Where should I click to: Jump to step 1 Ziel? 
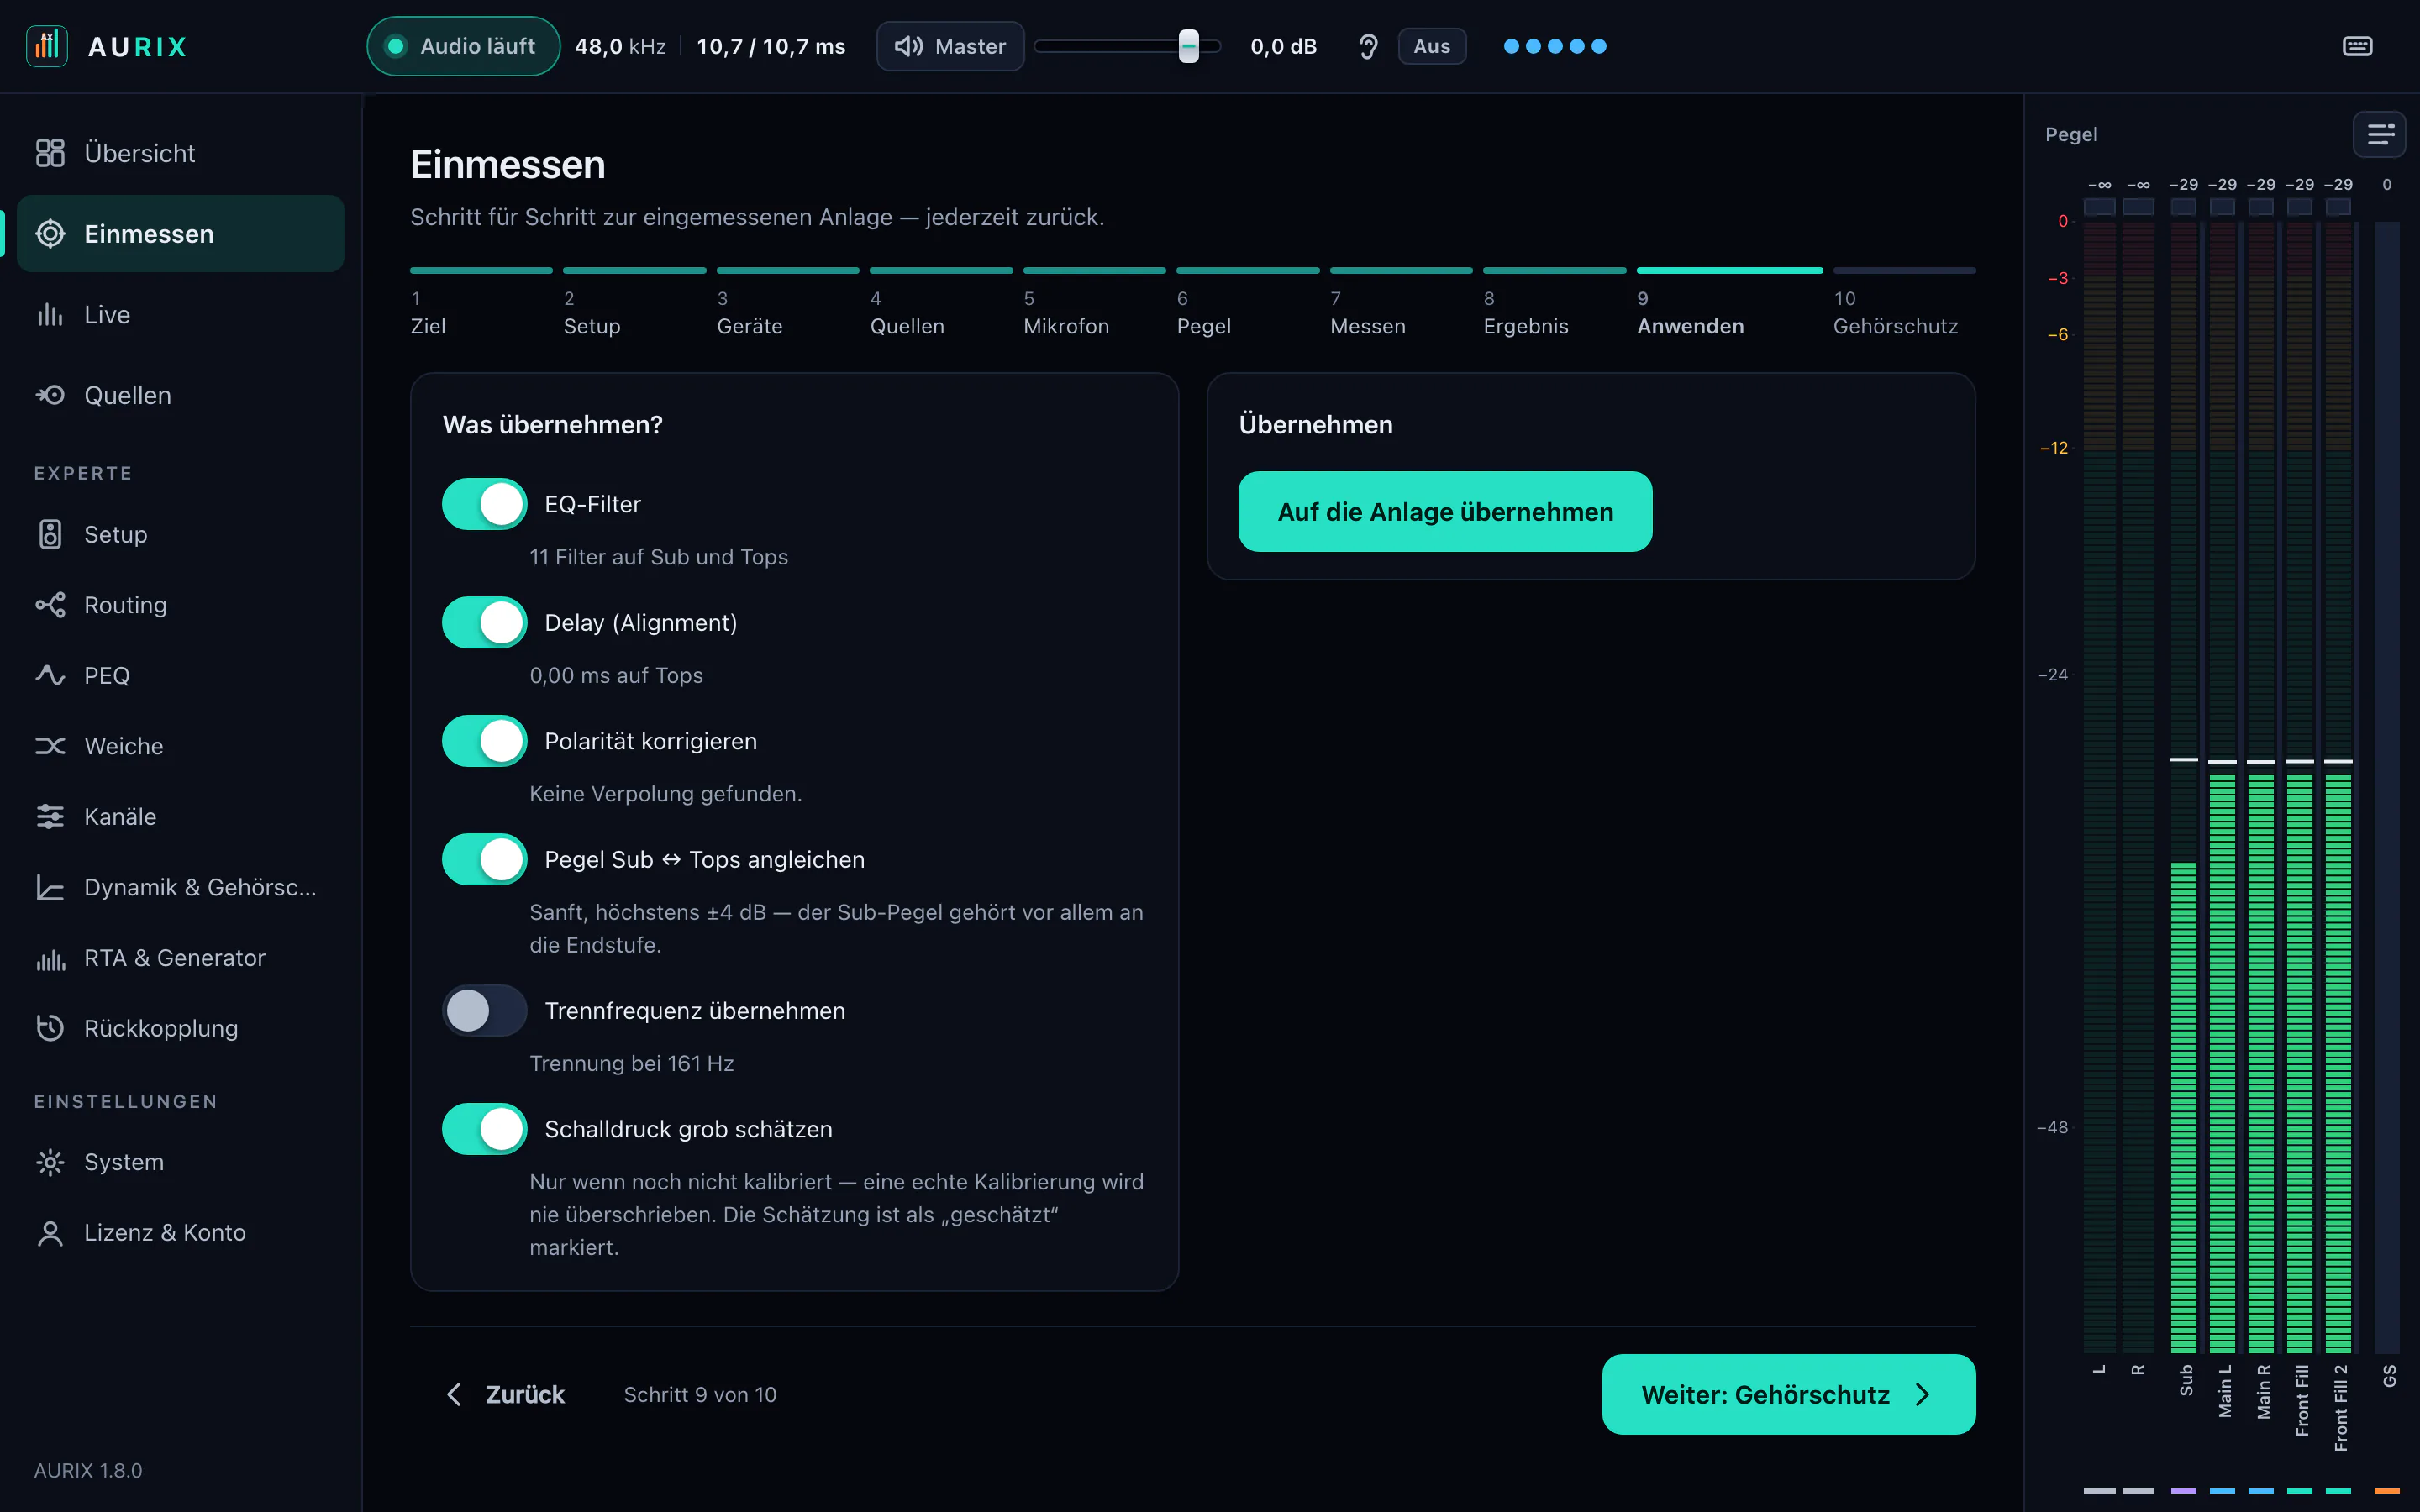tap(481, 304)
